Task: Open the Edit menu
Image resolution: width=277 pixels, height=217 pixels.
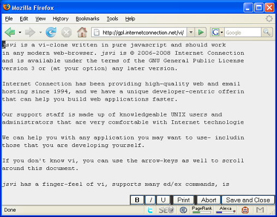Action: click(x=24, y=19)
